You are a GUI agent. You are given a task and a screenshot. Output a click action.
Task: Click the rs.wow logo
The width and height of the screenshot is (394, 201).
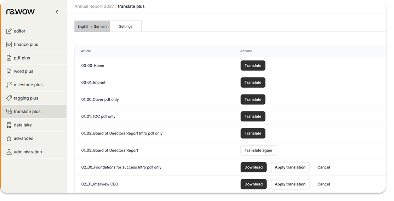click(21, 12)
